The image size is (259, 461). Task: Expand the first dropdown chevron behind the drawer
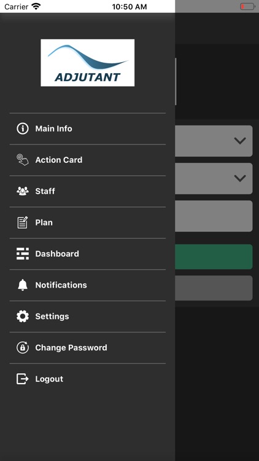point(240,141)
